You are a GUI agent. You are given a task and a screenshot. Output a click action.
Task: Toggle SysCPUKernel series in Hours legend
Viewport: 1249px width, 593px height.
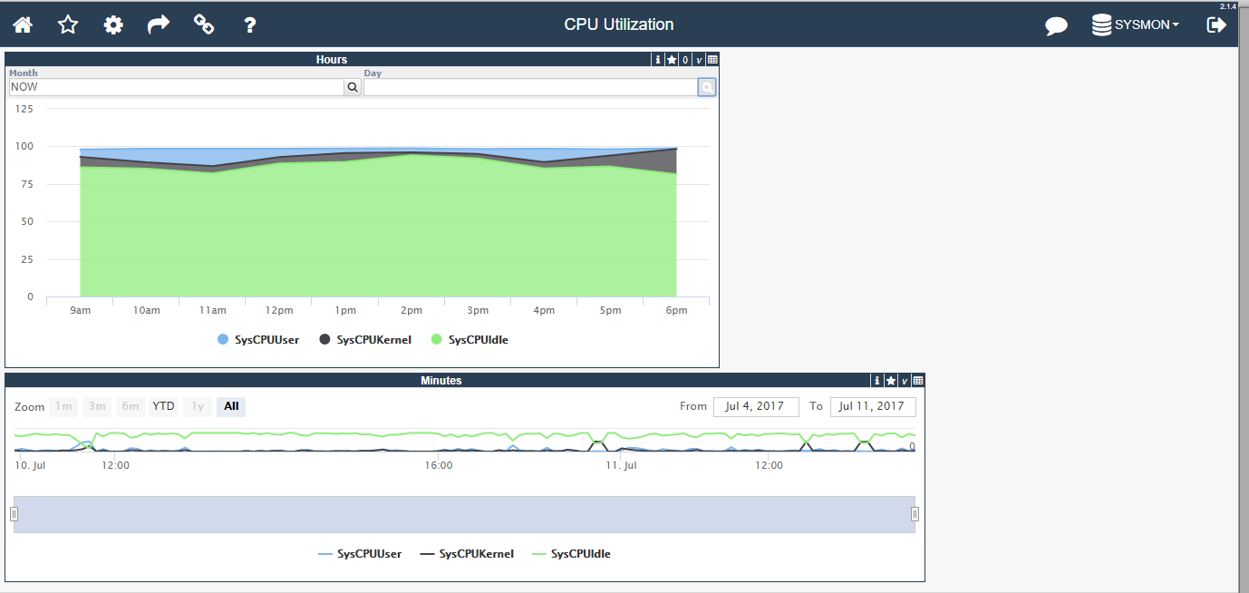coord(365,340)
